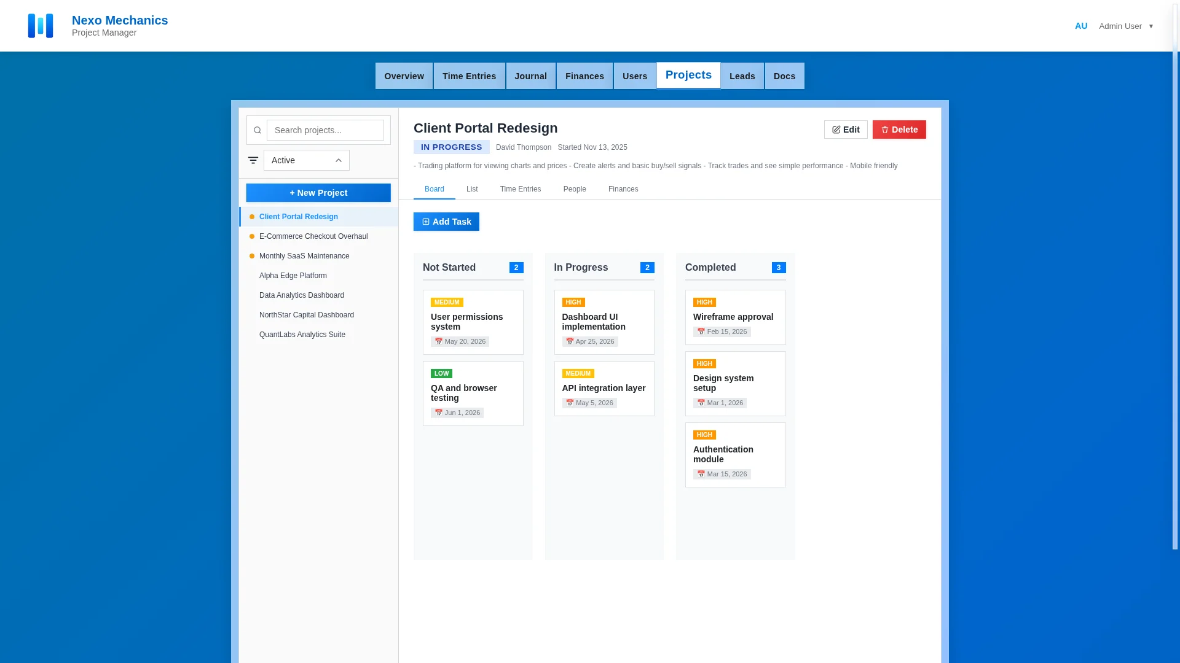The height and width of the screenshot is (663, 1180).
Task: Select Client Portal Redesign in project list
Action: 318,217
